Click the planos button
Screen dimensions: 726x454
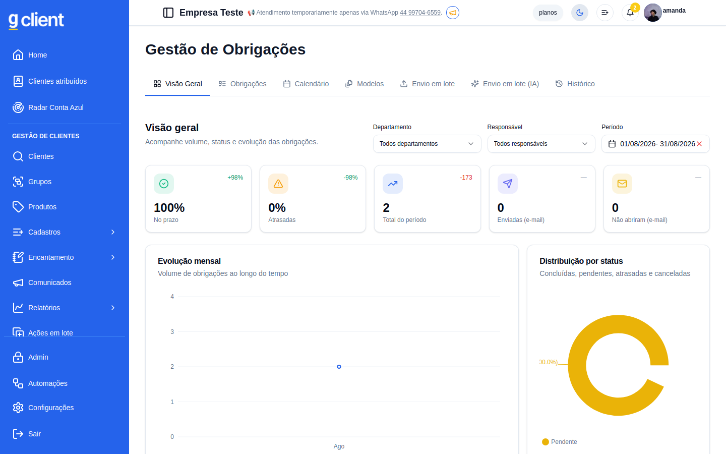coord(548,13)
